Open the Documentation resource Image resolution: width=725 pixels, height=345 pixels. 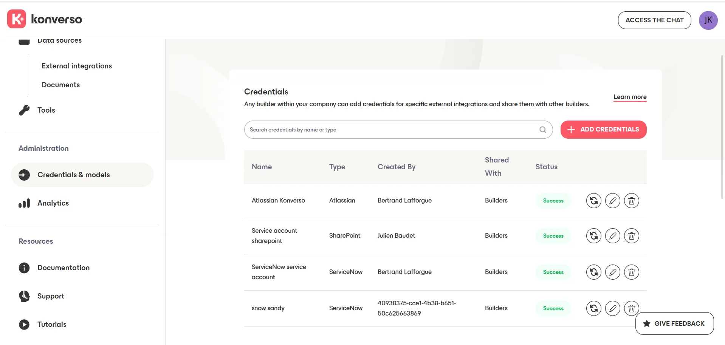point(64,268)
